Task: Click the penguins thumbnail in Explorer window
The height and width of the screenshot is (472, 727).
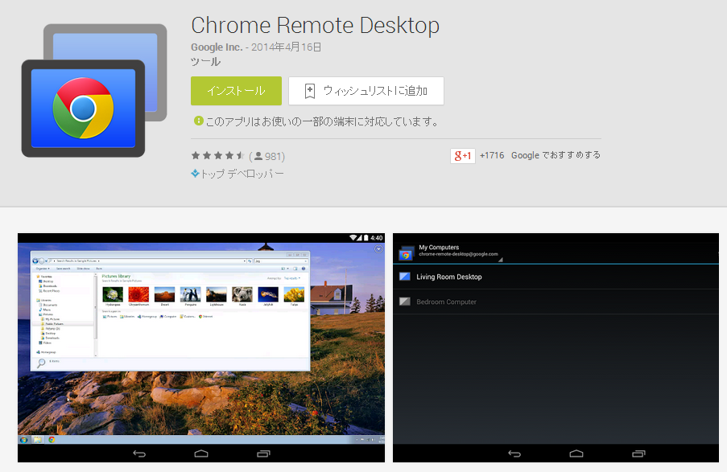Action: [191, 294]
